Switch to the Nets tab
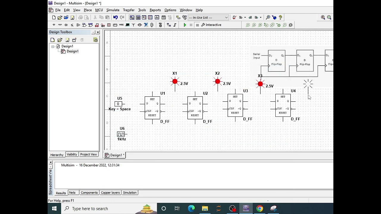381x214 pixels. (x=72, y=193)
